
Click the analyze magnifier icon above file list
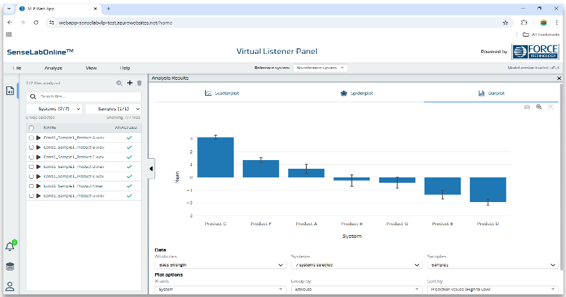(119, 83)
